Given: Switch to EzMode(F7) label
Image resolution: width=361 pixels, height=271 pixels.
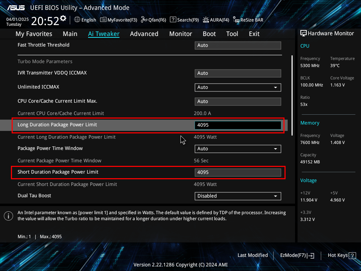Looking at the screenshot, I should (293, 255).
